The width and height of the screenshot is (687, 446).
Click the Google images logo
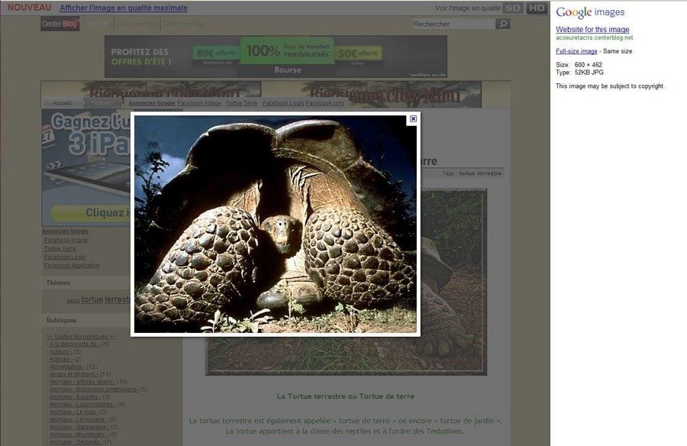click(589, 12)
